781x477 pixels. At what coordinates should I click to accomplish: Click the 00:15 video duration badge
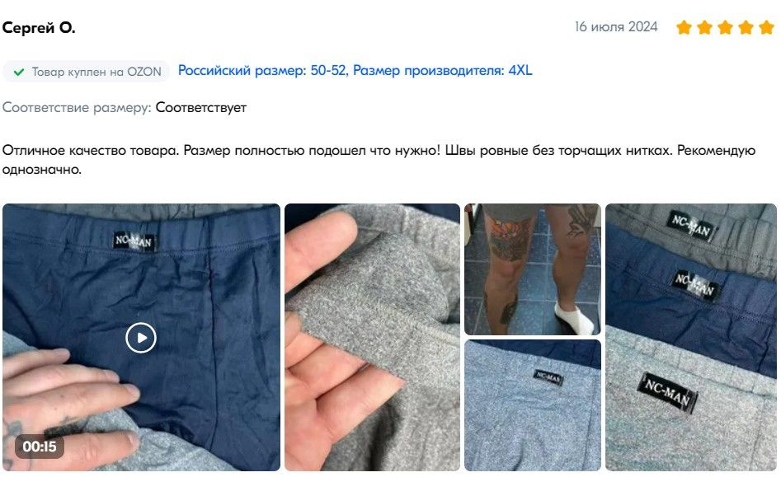pos(40,447)
